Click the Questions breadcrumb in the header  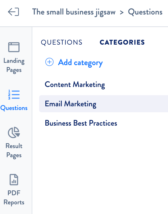tap(145, 12)
